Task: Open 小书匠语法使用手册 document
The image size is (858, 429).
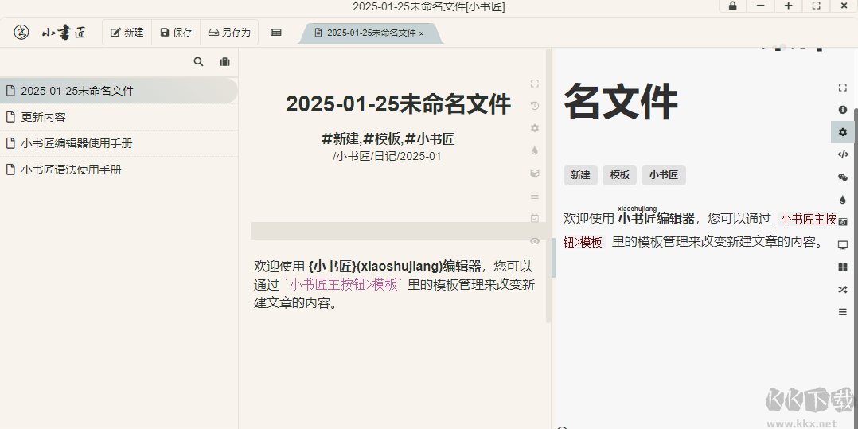Action: pyautogui.click(x=71, y=170)
